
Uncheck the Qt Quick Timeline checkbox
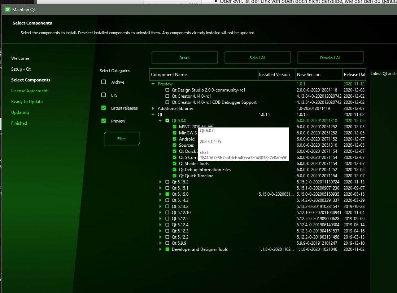174,176
